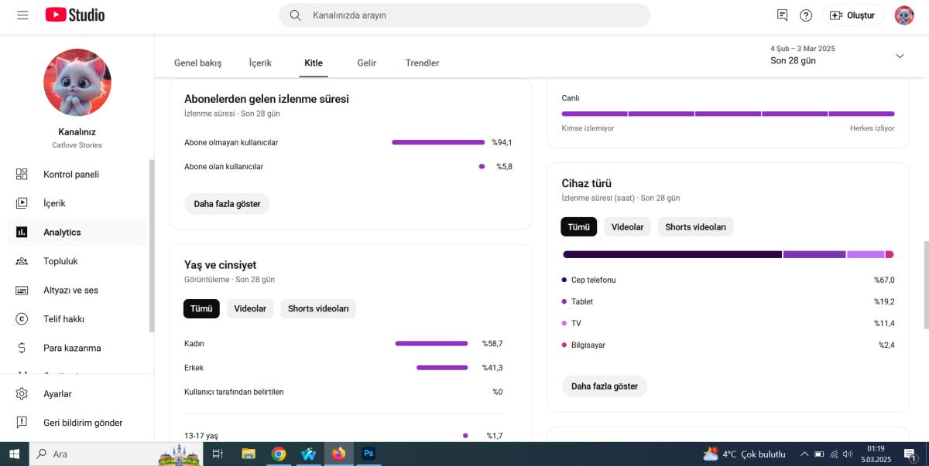Click the %41,3 value for Erkek
929x466 pixels.
(492, 368)
